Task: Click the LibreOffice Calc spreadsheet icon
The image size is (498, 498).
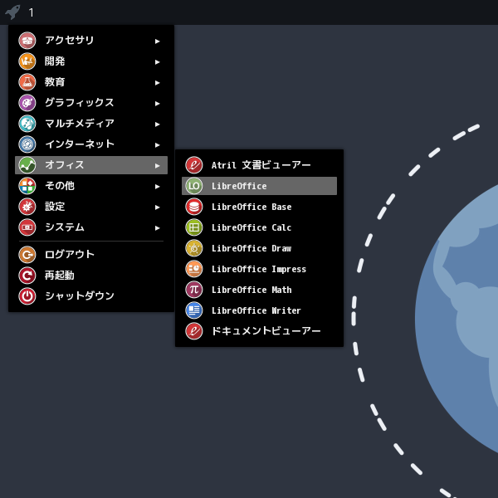Action: tap(194, 227)
